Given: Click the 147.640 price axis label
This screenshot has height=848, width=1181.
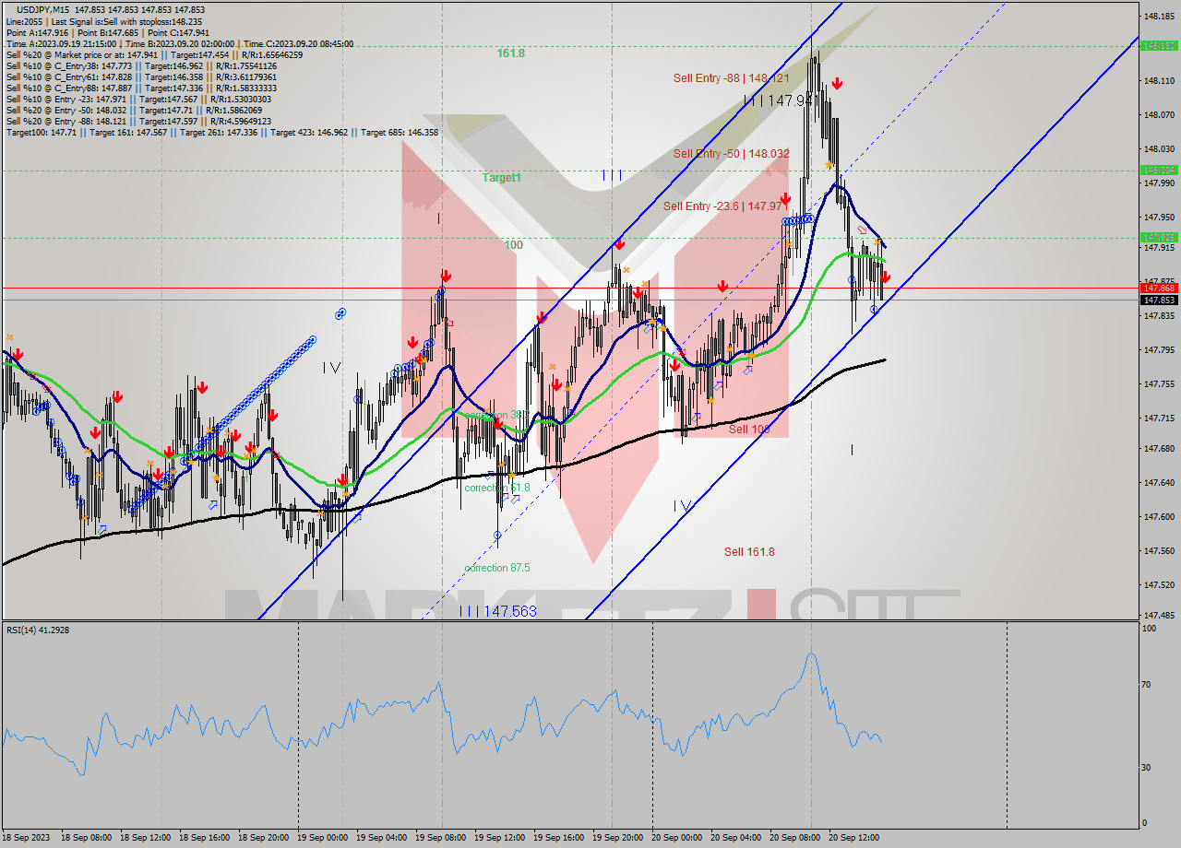Looking at the screenshot, I should tap(1159, 483).
